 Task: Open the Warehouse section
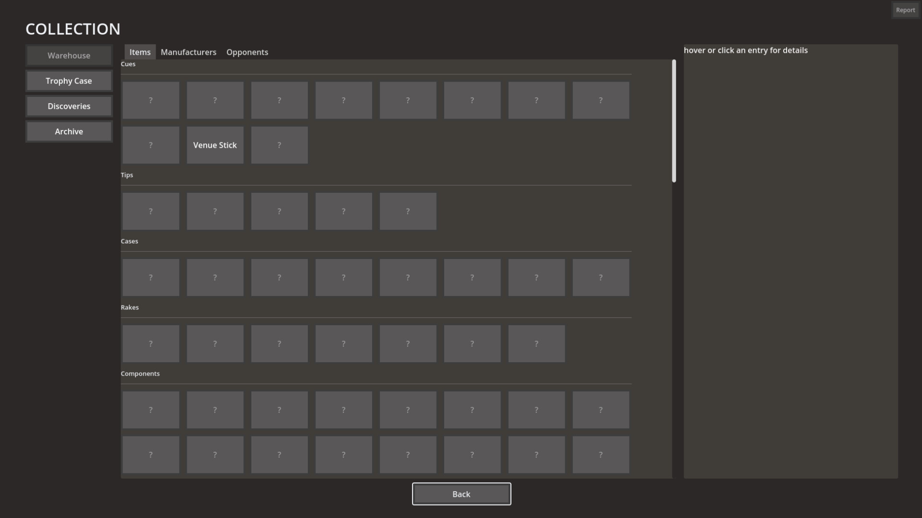(x=69, y=56)
